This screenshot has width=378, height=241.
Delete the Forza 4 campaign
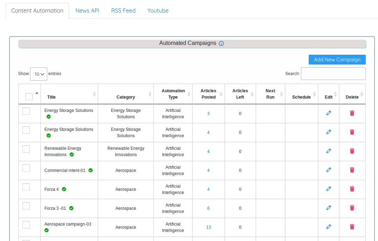tap(352, 189)
